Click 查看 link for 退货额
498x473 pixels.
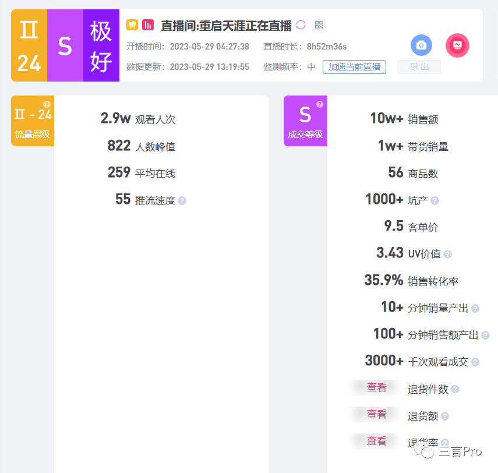point(377,414)
